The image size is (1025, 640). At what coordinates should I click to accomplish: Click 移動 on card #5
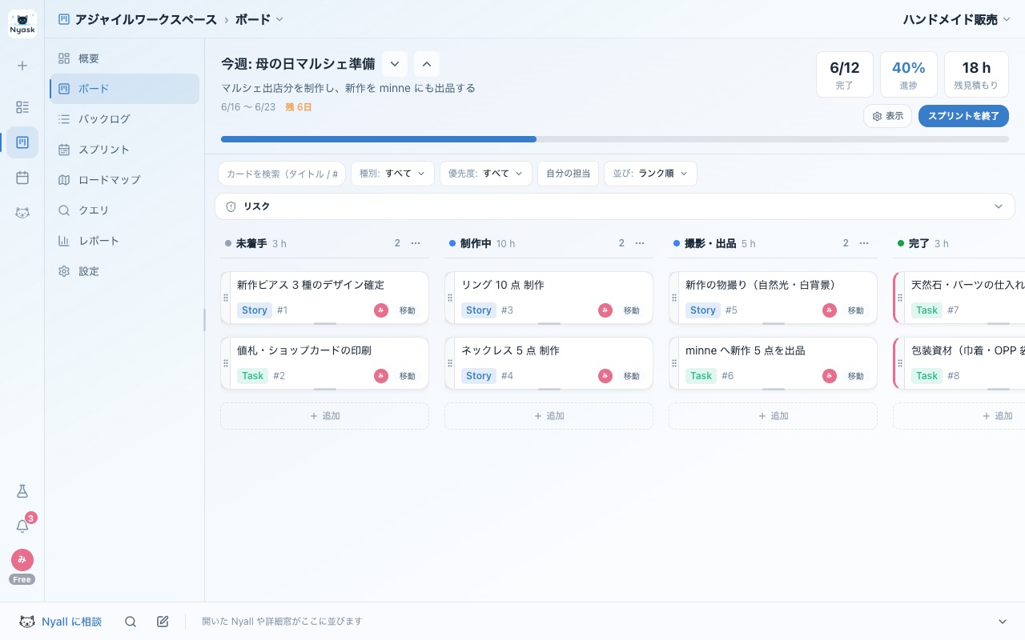(x=856, y=310)
